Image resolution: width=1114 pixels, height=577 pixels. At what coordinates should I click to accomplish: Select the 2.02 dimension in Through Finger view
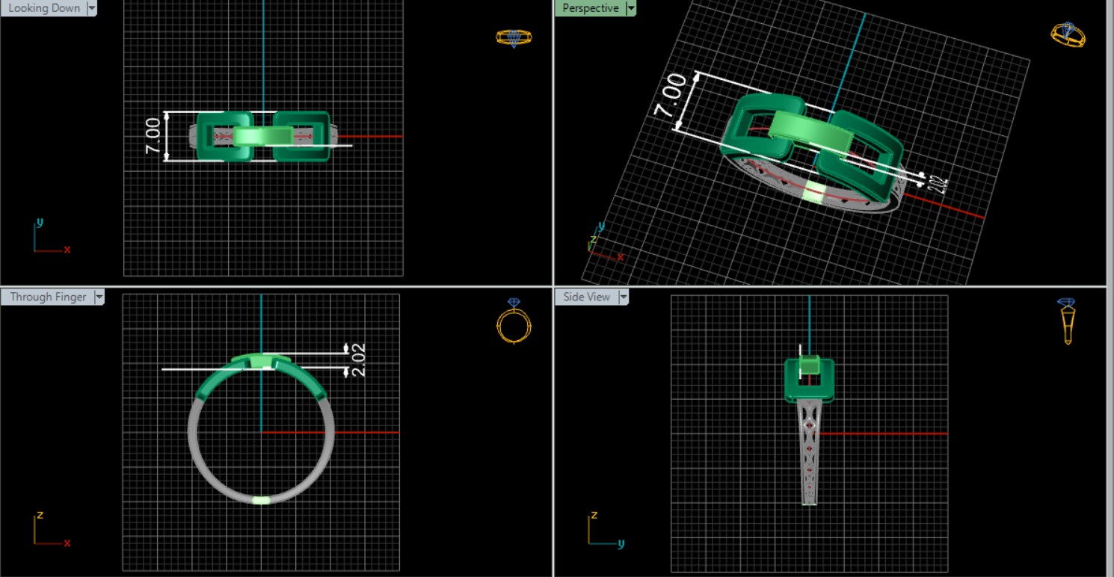coord(358,360)
